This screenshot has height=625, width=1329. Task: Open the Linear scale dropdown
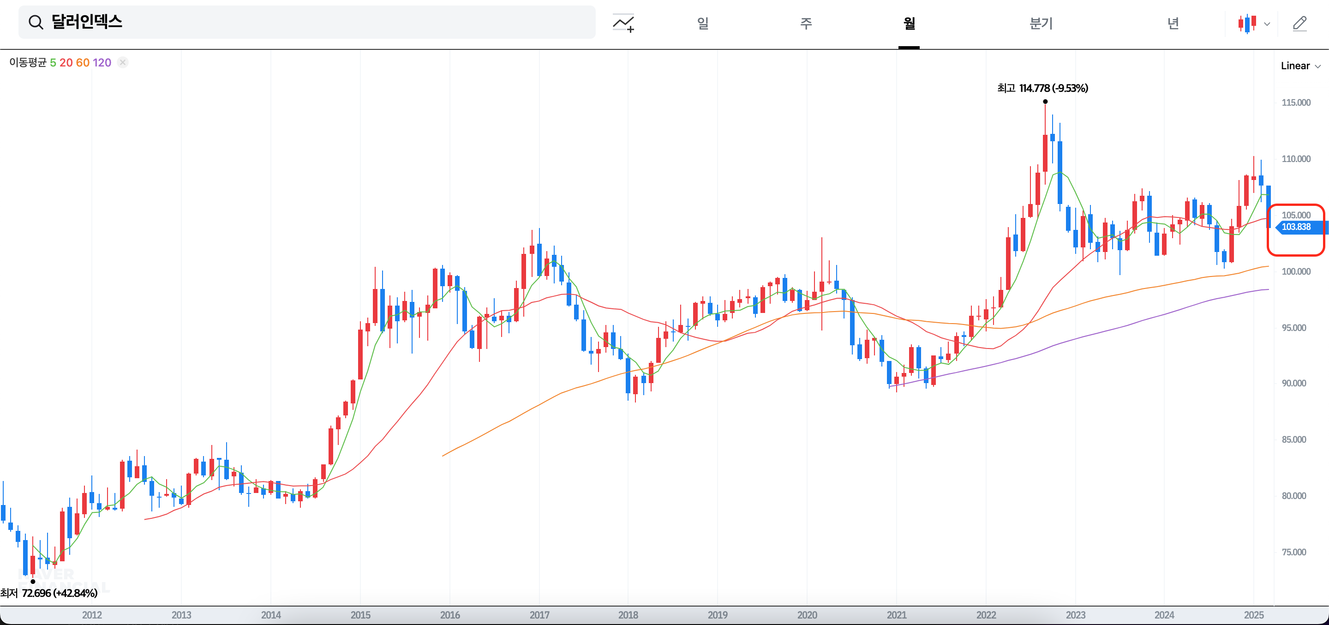(1301, 66)
